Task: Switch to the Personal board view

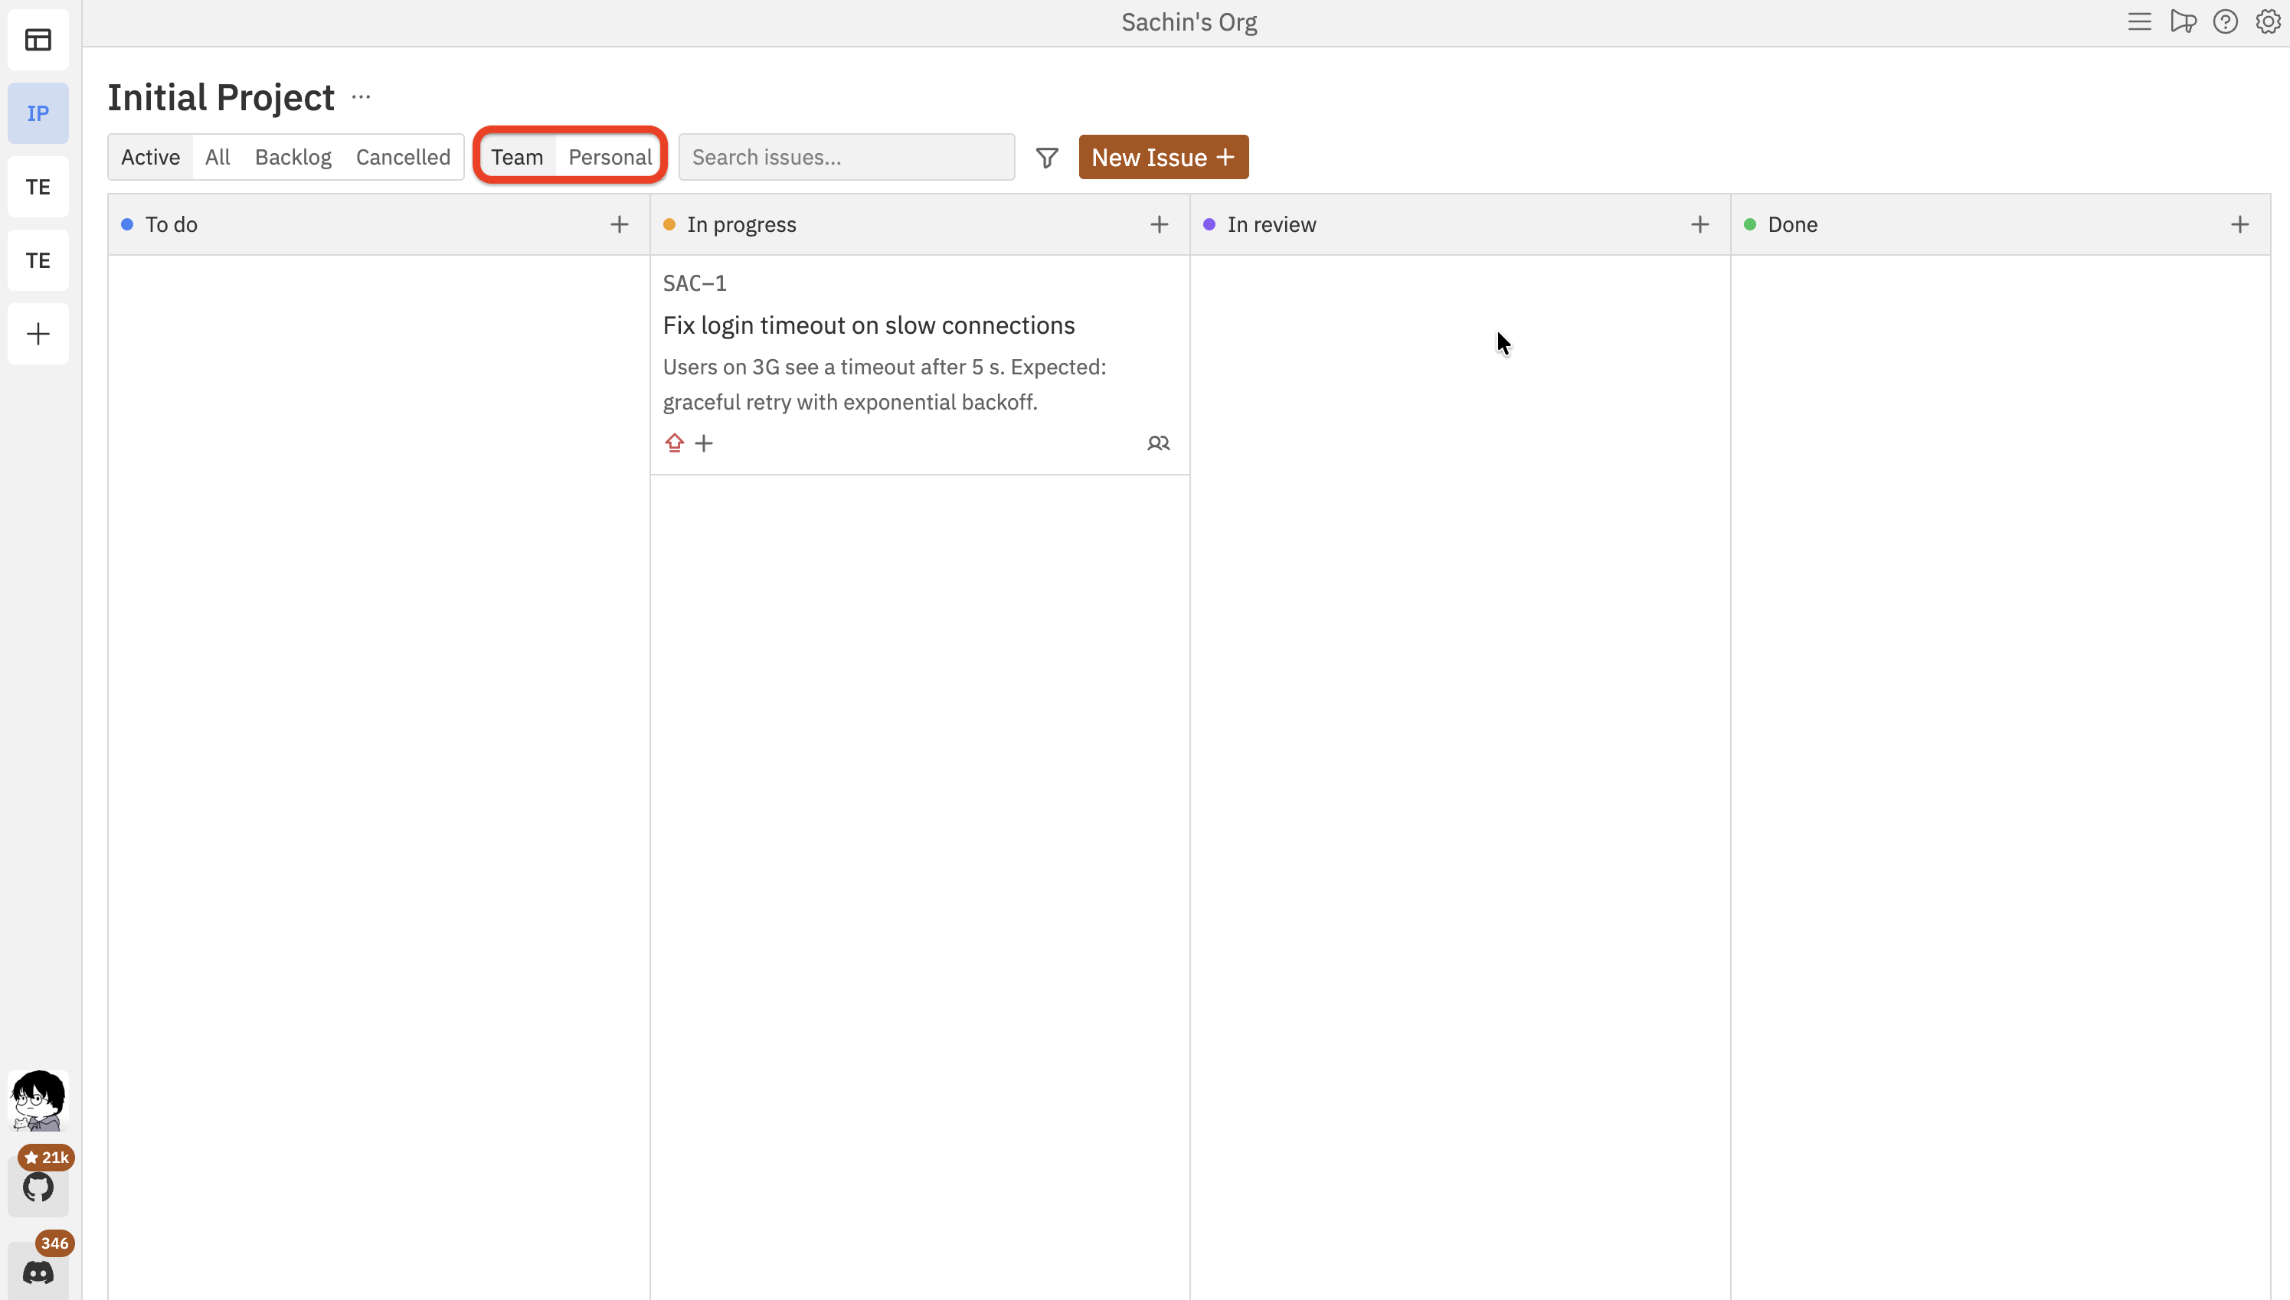Action: (609, 156)
